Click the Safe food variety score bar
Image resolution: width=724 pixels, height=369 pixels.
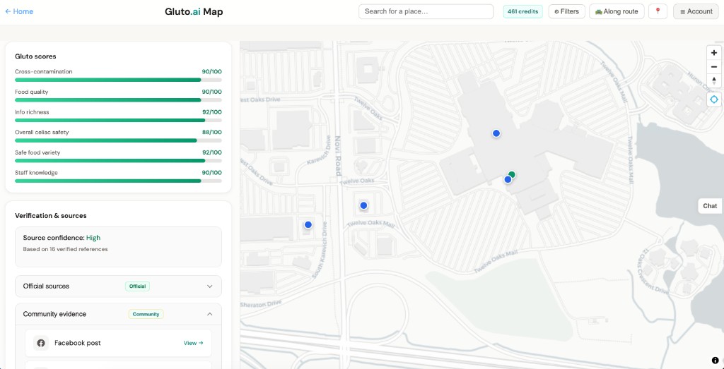(118, 161)
